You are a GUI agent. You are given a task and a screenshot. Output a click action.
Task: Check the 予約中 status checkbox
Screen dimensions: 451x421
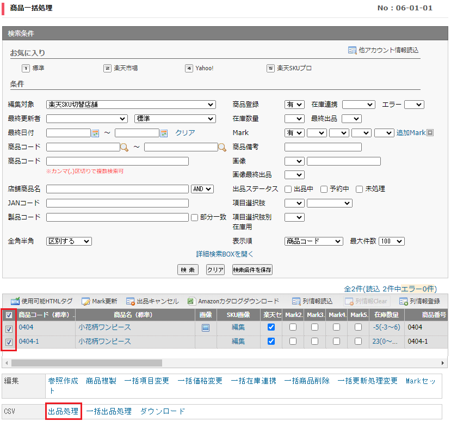click(324, 189)
